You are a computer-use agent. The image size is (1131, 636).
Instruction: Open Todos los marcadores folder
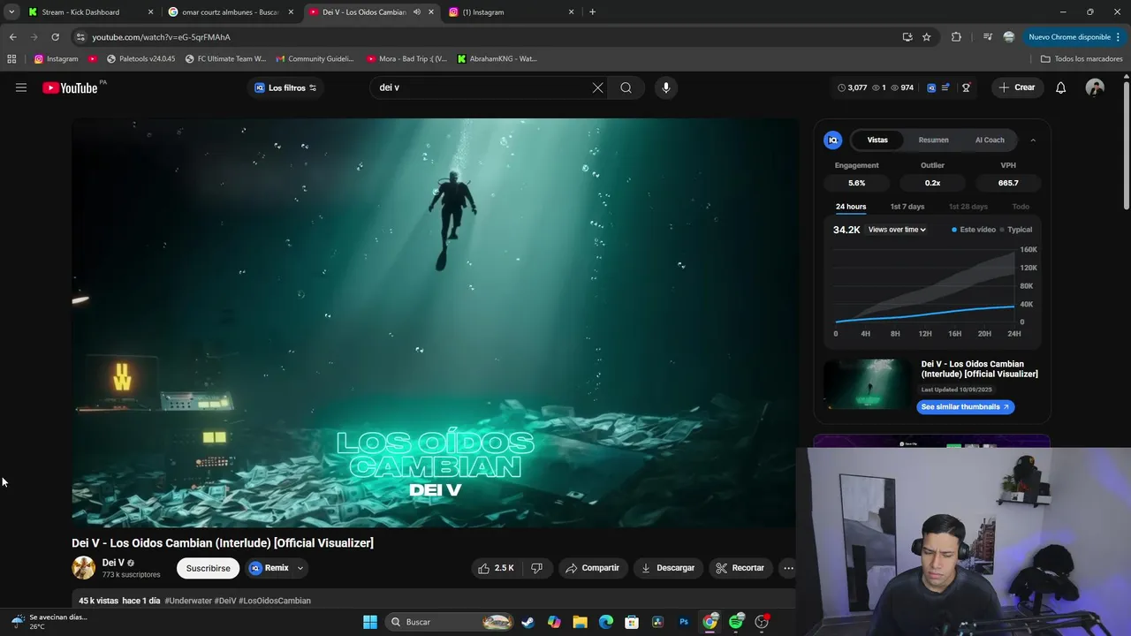click(x=1082, y=59)
